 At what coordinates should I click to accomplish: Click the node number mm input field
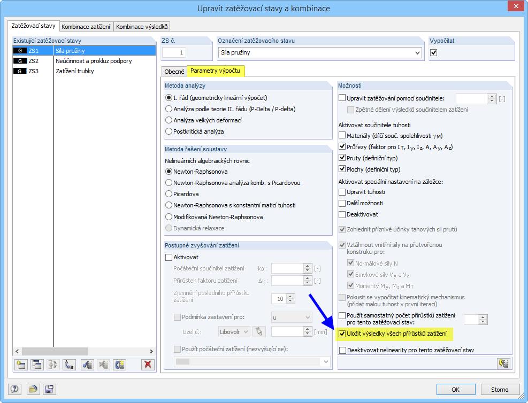287,332
